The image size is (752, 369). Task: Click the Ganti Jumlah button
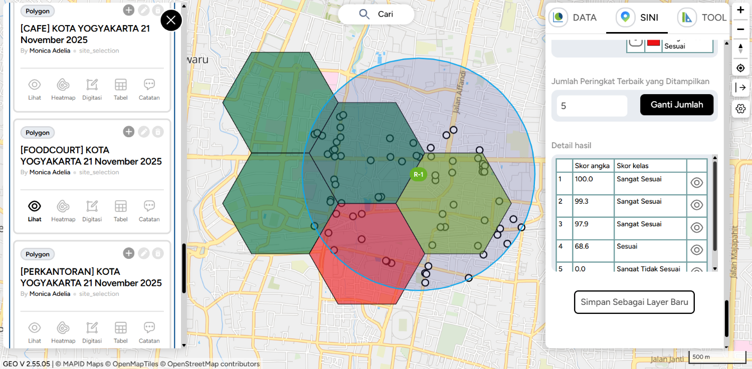click(676, 105)
